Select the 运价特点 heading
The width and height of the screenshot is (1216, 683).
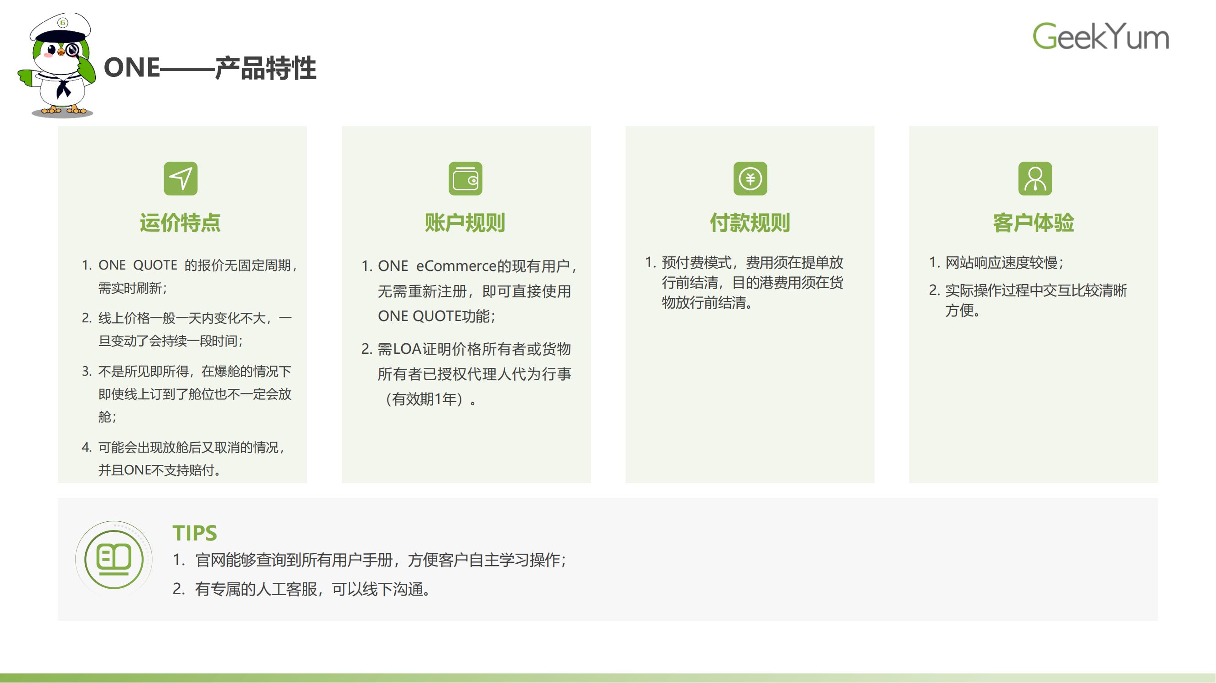[x=180, y=223]
